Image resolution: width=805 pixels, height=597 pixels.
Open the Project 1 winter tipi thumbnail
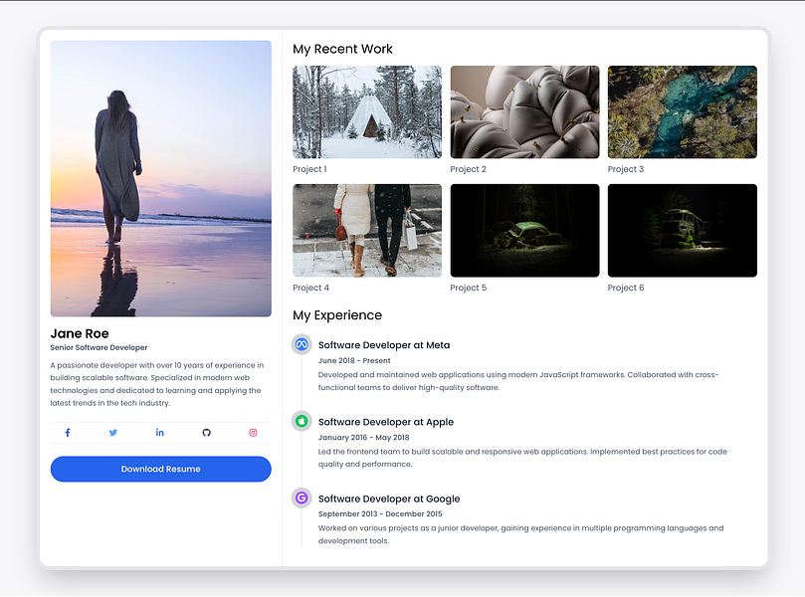coord(366,111)
